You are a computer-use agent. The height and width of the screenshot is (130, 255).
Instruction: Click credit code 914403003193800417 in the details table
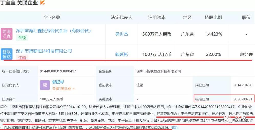[58, 71]
